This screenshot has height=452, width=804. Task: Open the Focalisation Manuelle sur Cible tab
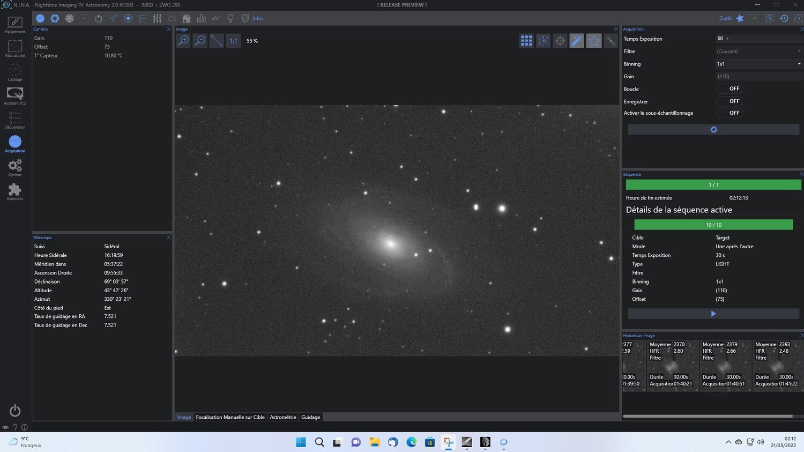230,417
